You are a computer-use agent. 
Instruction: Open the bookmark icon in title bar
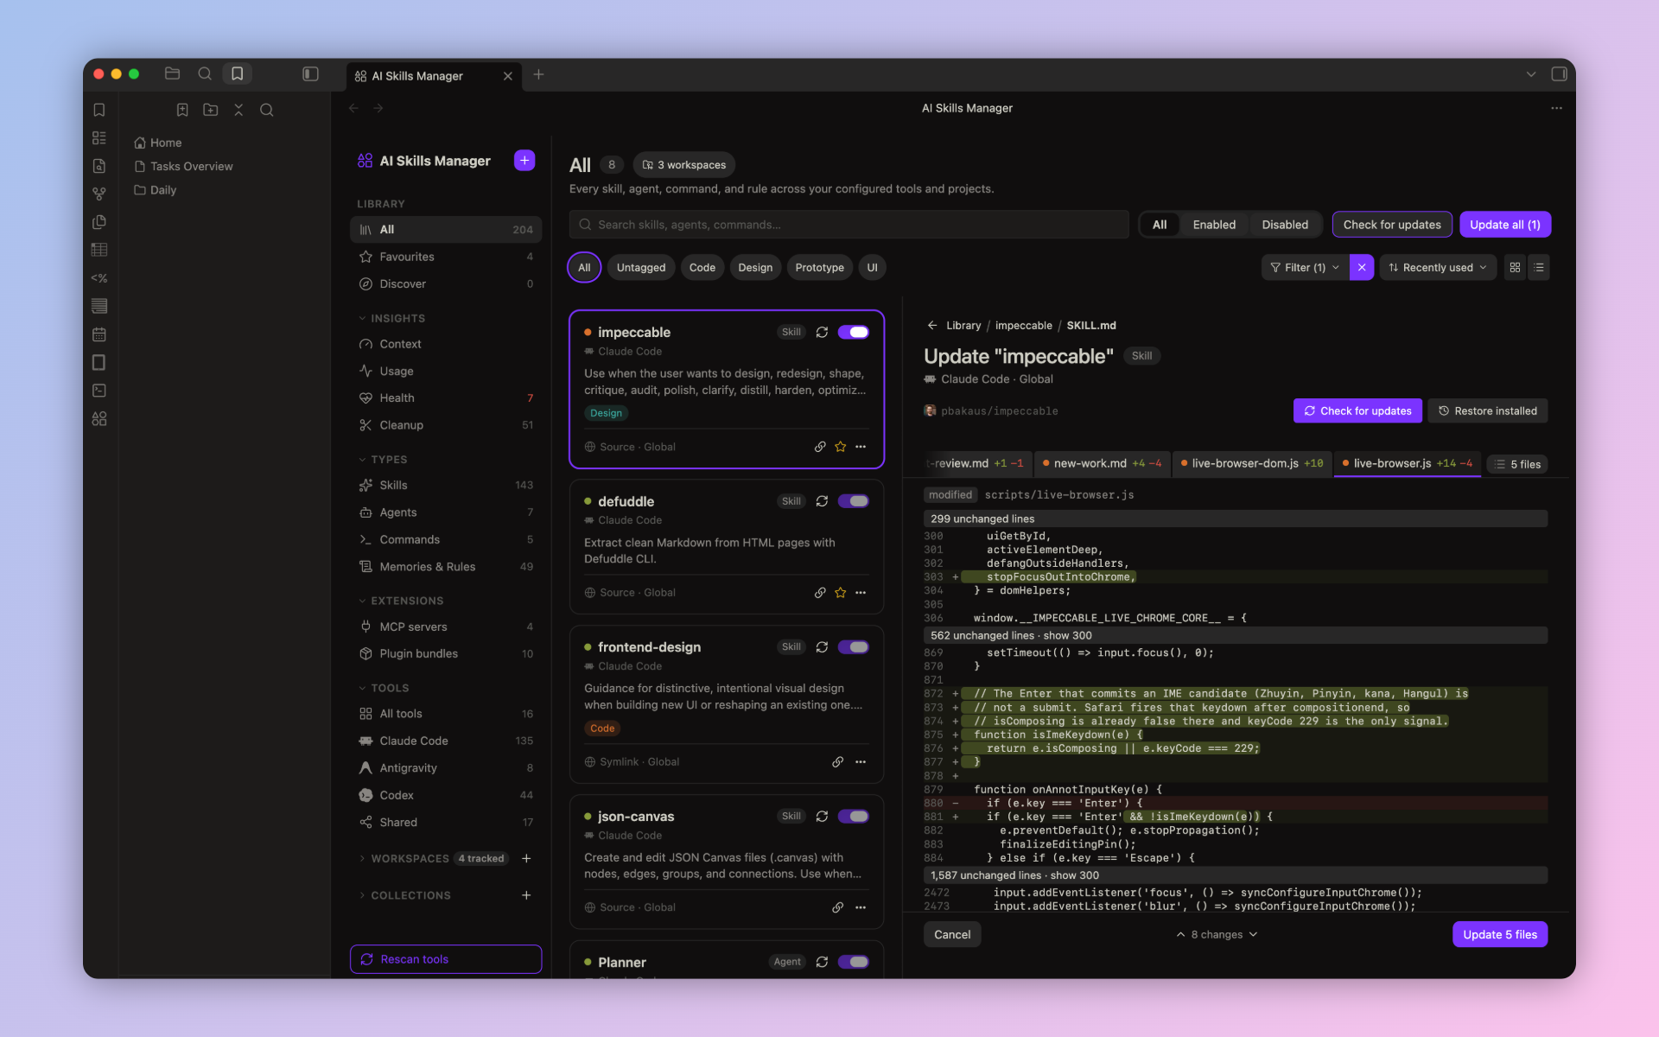pos(237,74)
